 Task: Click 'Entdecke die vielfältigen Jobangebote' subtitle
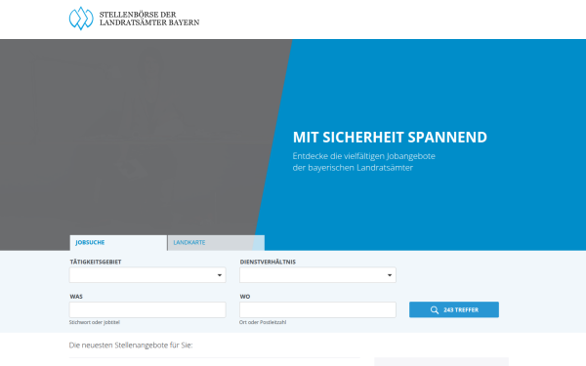click(364, 156)
